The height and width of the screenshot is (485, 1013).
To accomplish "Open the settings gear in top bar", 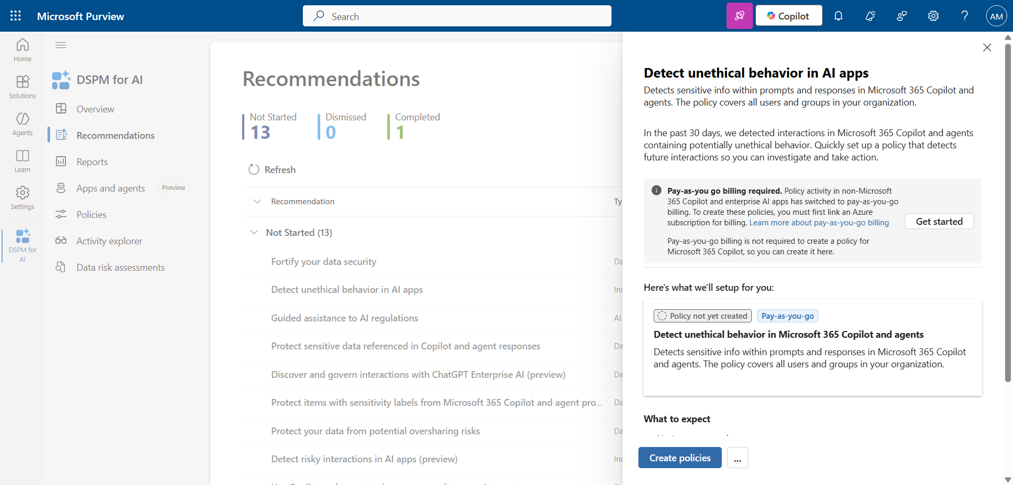I will tap(933, 16).
